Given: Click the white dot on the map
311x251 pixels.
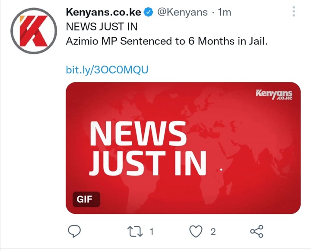Looking at the screenshot, I should [221, 169].
